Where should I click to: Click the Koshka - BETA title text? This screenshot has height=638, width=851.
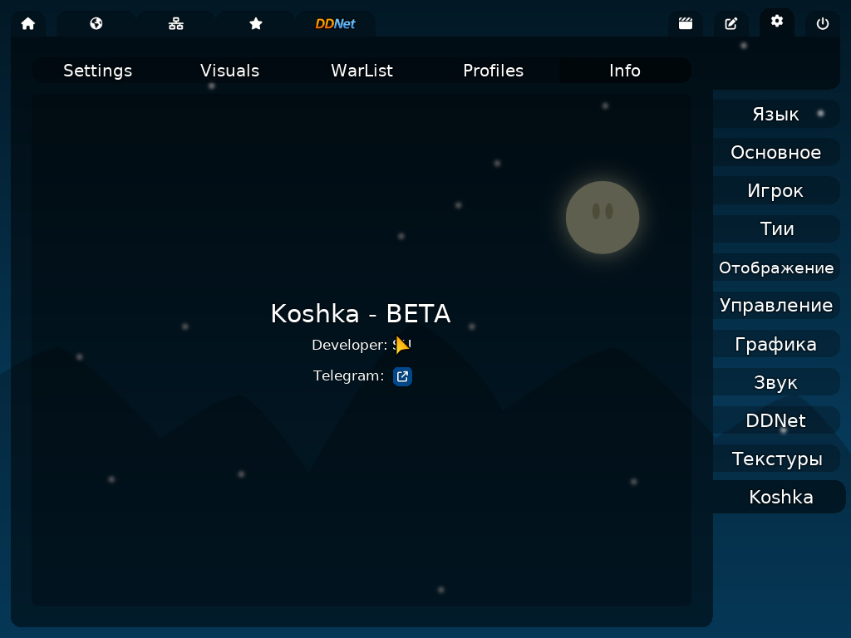pos(361,313)
